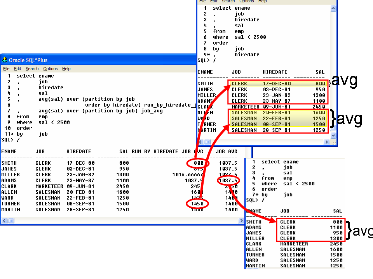Image resolution: width=373 pixels, height=279 pixels.
Task: Click the left arrow of the horizontal scrollbar
Action: [x=4, y=220]
